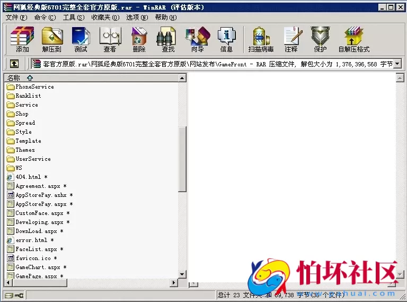This screenshot has width=407, height=302.
Task: Select the Themes folder
Action: 21,150
